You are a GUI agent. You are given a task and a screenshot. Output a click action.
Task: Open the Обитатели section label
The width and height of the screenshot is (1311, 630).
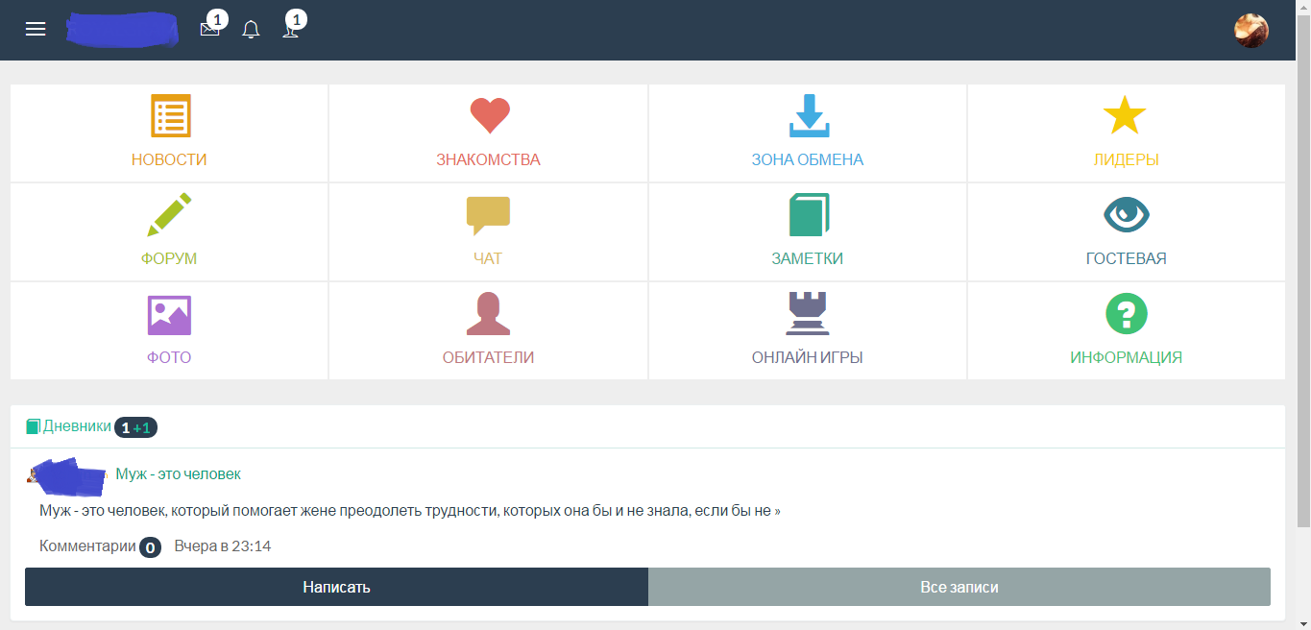(488, 357)
